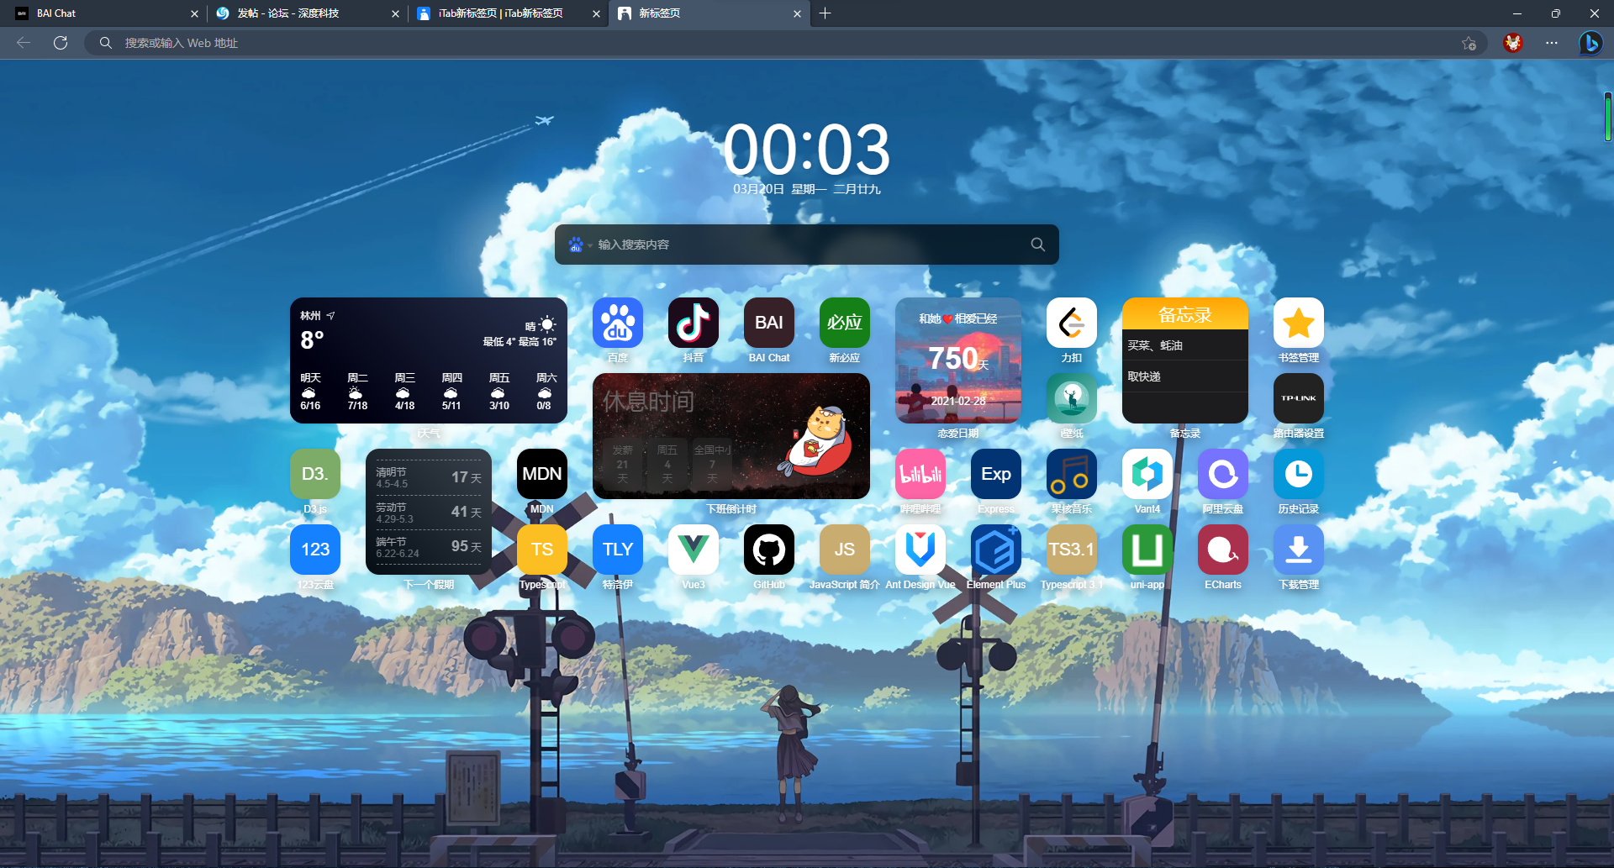1614x868 pixels.
Task: Reload the current page
Action: (x=60, y=43)
